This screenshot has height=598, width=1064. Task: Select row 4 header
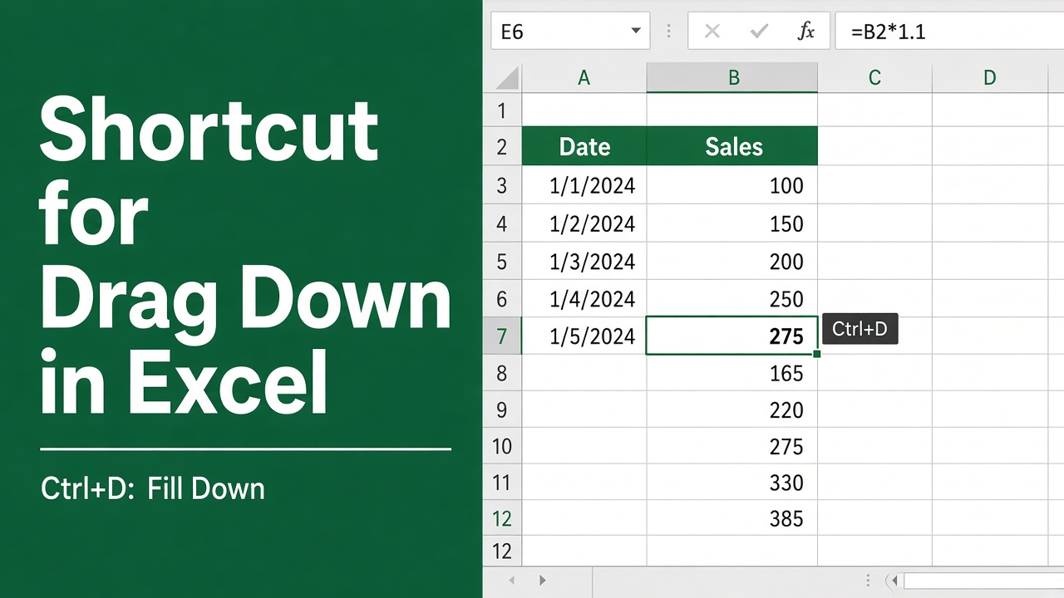502,223
